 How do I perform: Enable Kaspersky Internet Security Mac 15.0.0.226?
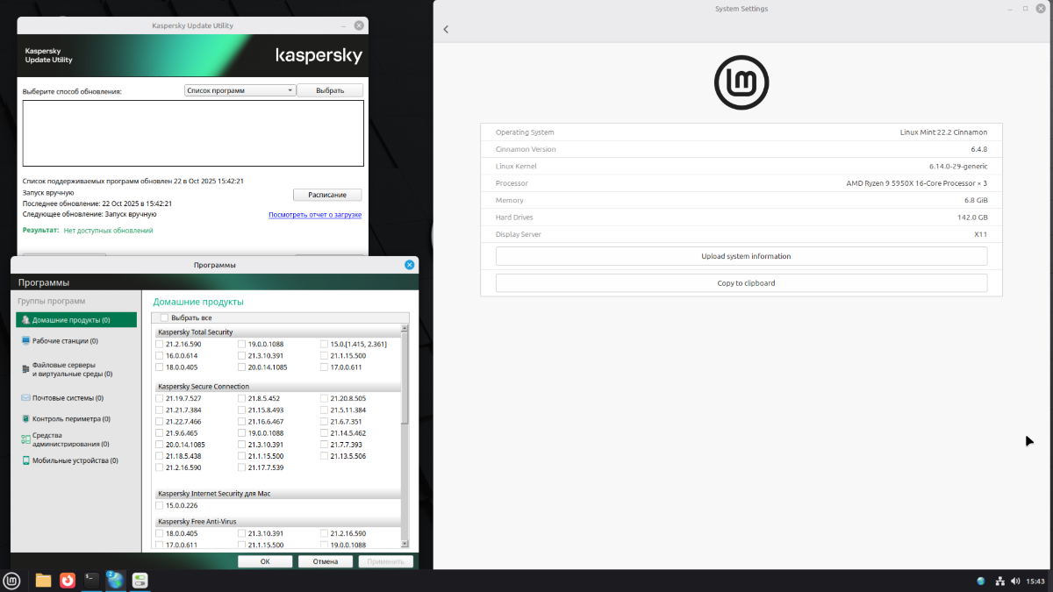160,505
